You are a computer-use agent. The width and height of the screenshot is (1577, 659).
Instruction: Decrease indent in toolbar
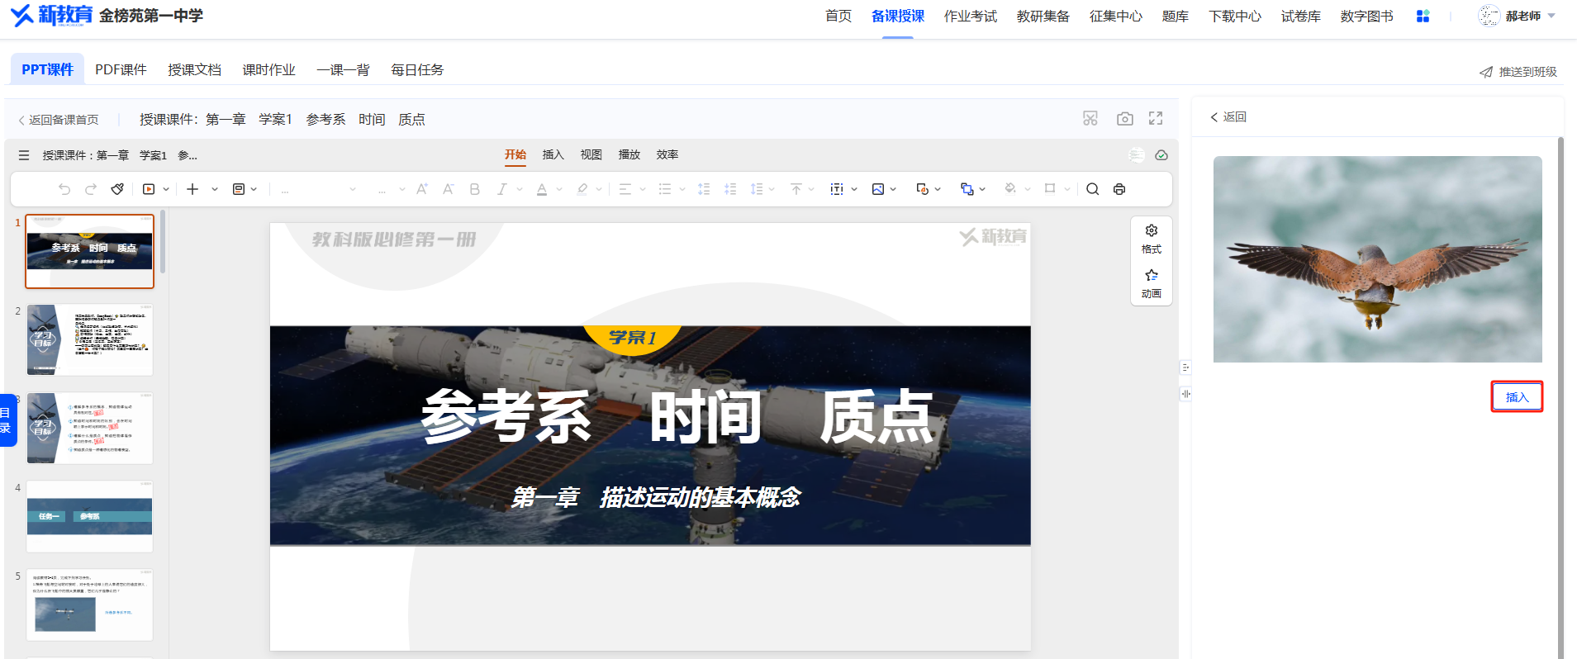704,189
